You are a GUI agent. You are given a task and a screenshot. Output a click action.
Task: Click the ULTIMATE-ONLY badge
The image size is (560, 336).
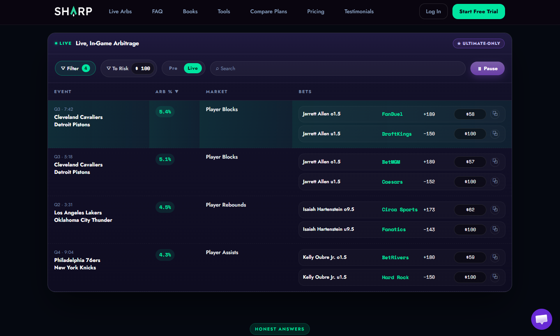(x=479, y=43)
